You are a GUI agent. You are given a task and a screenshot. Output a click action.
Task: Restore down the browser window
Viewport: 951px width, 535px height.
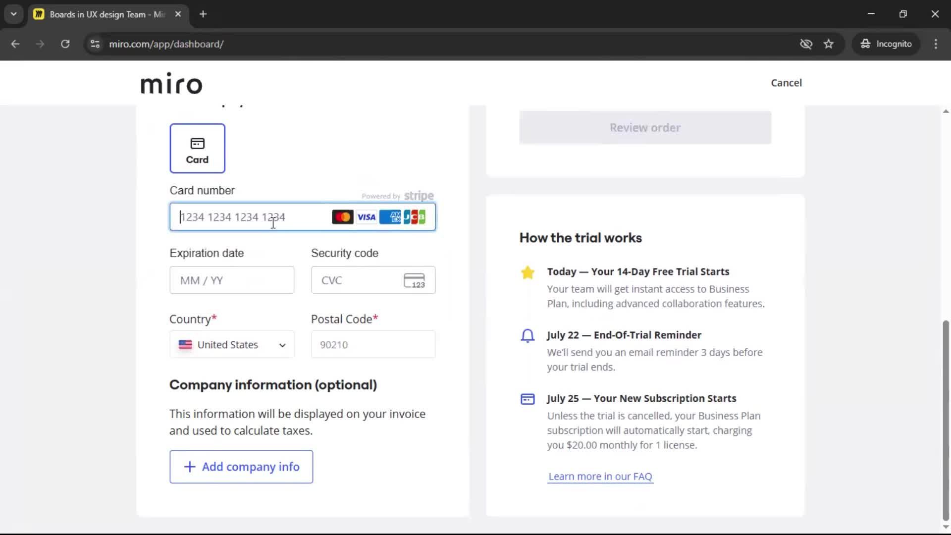[903, 14]
